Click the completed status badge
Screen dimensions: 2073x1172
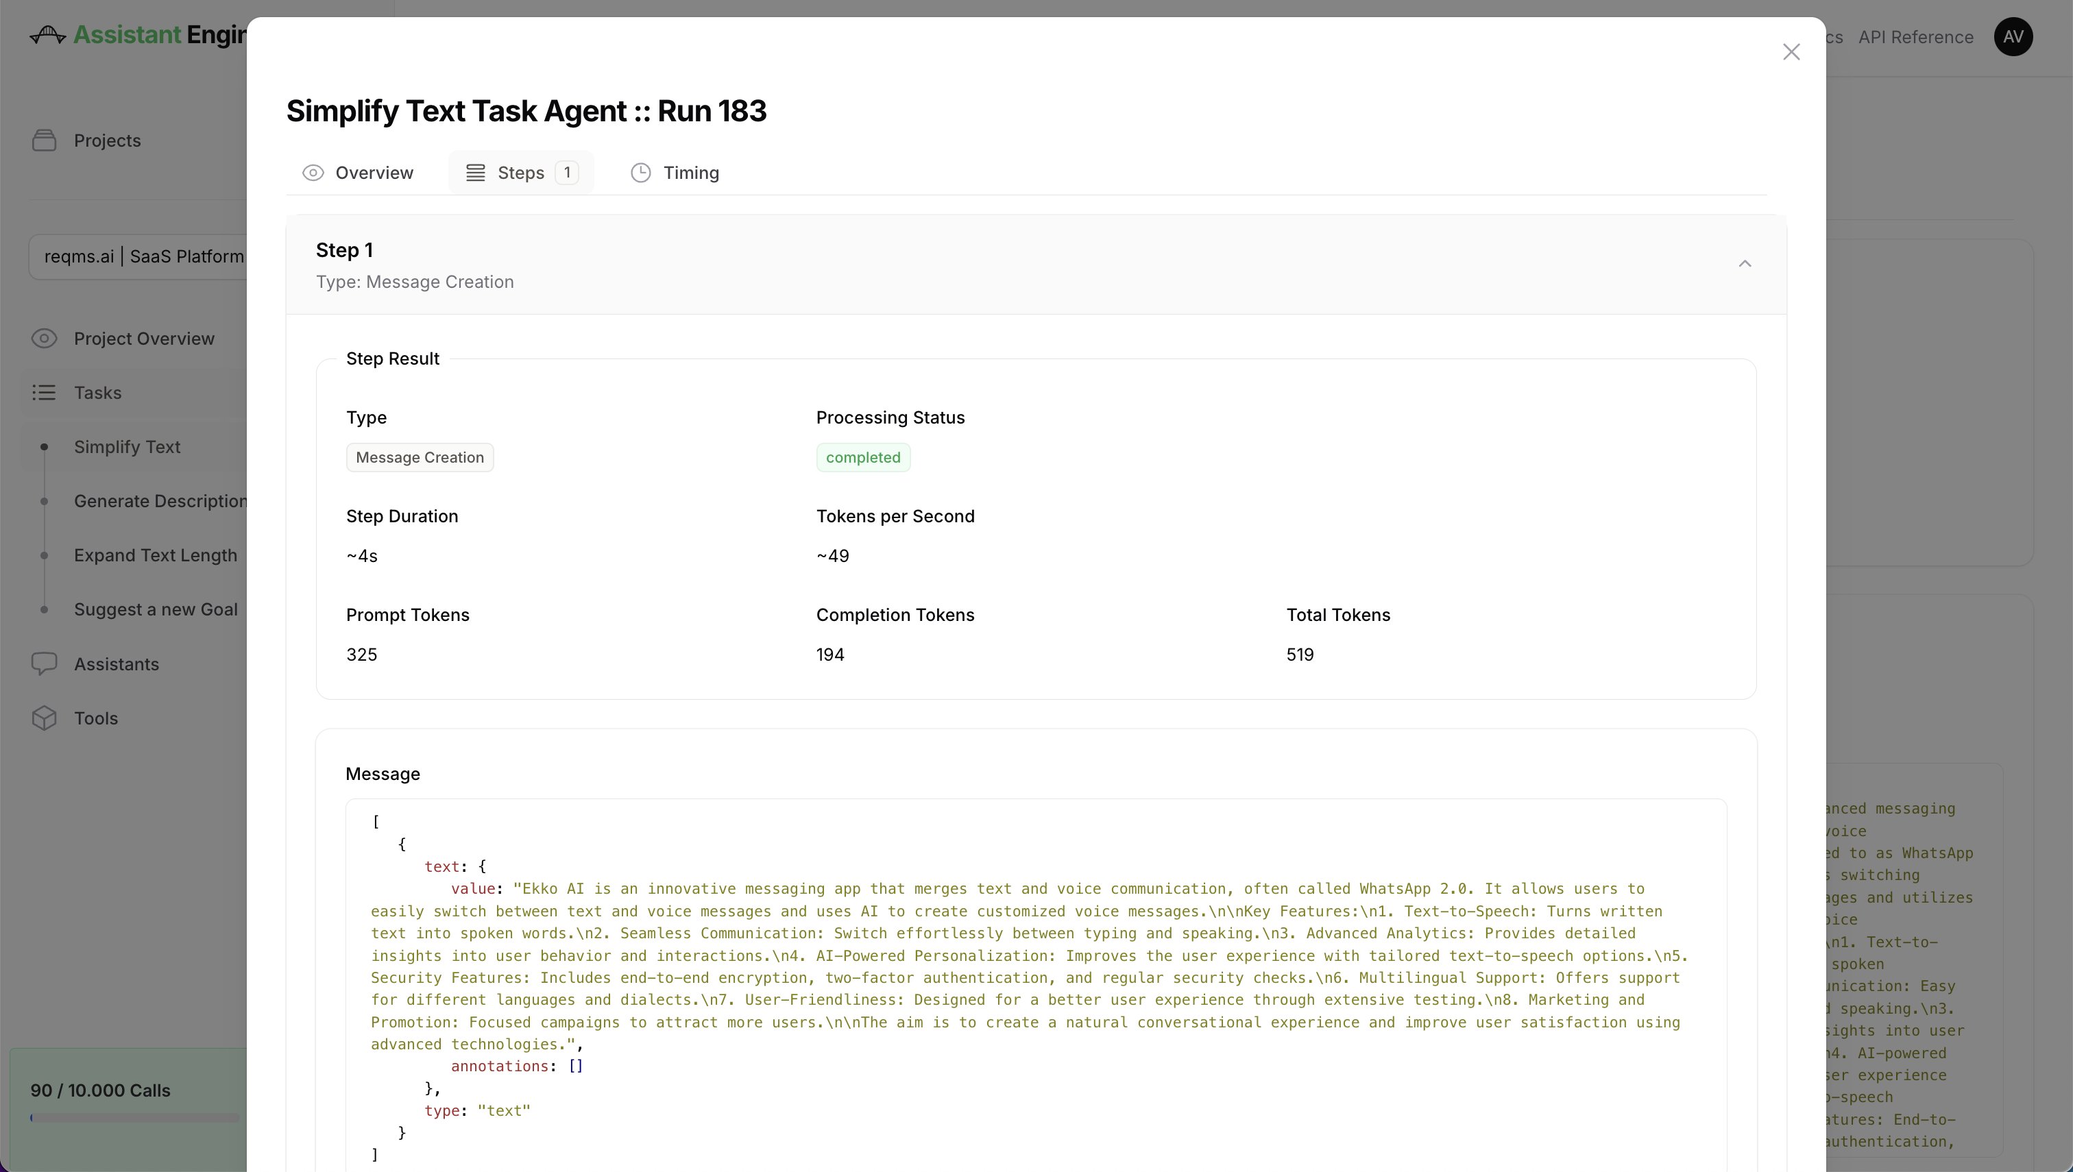pos(863,457)
